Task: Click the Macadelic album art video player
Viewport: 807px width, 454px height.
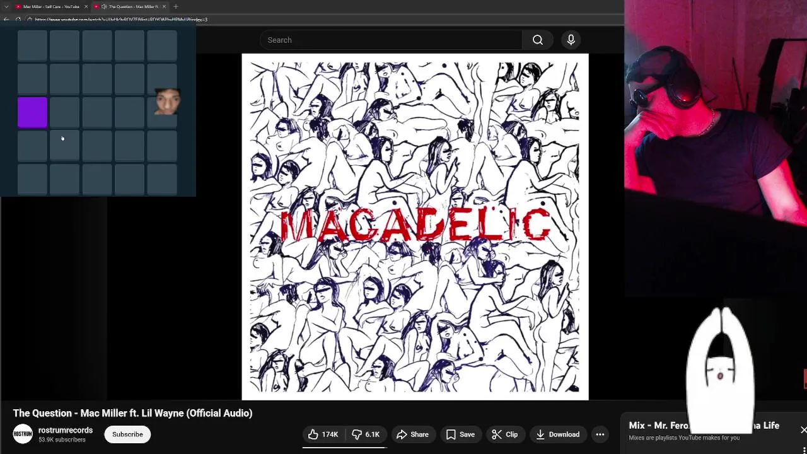Action: 415,227
